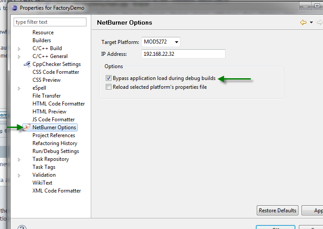Open the back history dropdown arrow
This screenshot has height=229, width=323.
(x=311, y=22)
